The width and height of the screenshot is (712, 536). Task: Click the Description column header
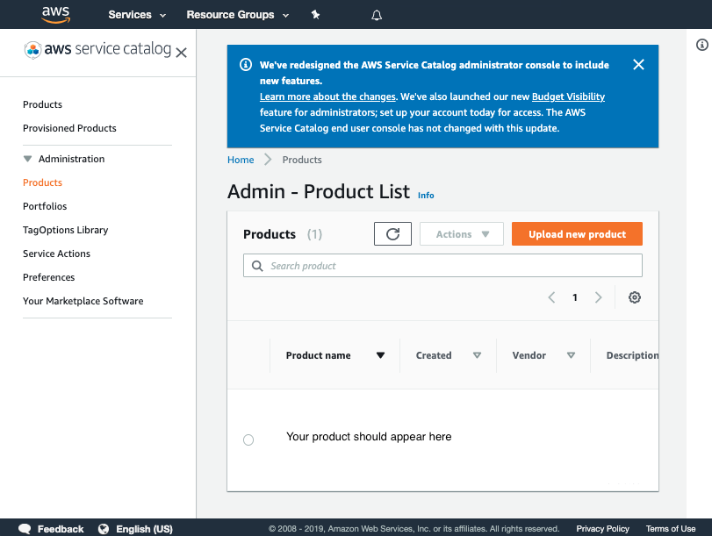632,355
